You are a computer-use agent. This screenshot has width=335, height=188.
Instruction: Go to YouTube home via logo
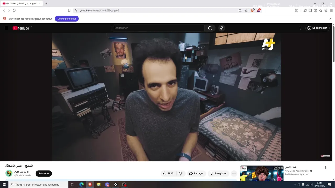pyautogui.click(x=21, y=28)
